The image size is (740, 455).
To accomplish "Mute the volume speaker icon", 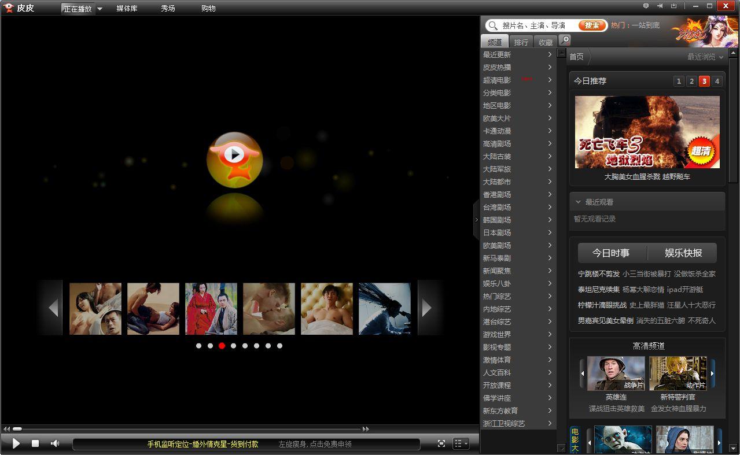I will pos(55,443).
